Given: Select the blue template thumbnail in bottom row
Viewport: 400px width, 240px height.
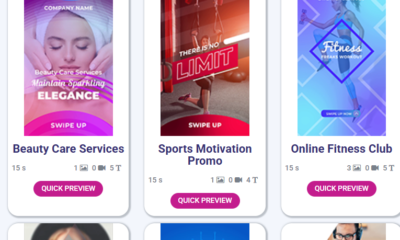Looking at the screenshot, I should 205,232.
